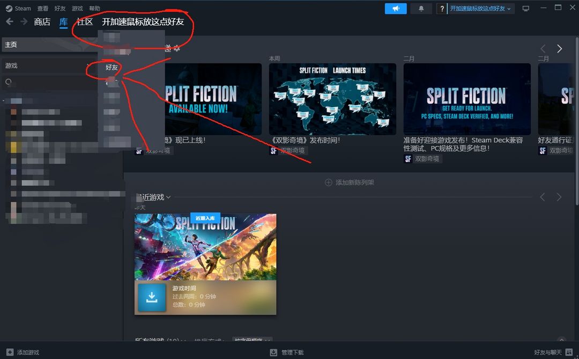Open 好友与聊天 at the bottom right
This screenshot has width=579, height=359.
553,353
